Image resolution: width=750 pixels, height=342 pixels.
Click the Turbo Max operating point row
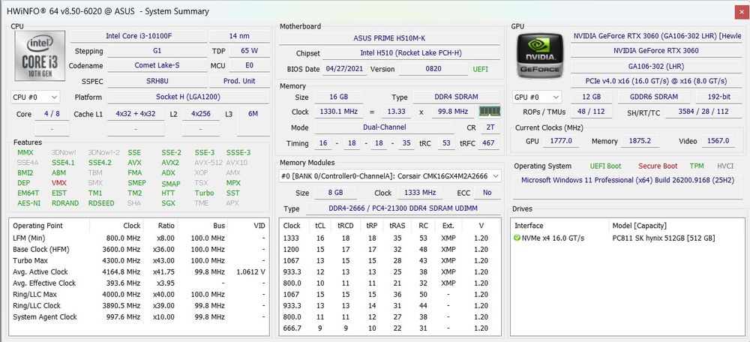pyautogui.click(x=139, y=261)
